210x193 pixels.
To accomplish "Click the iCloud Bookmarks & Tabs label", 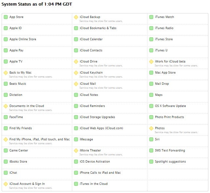I will (x=98, y=28).
